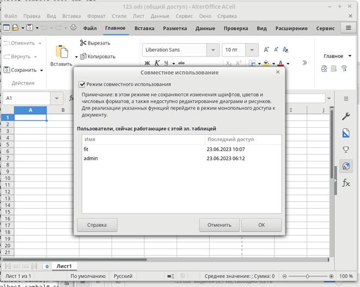Click the Print icon in quick toolbar

click(73, 28)
